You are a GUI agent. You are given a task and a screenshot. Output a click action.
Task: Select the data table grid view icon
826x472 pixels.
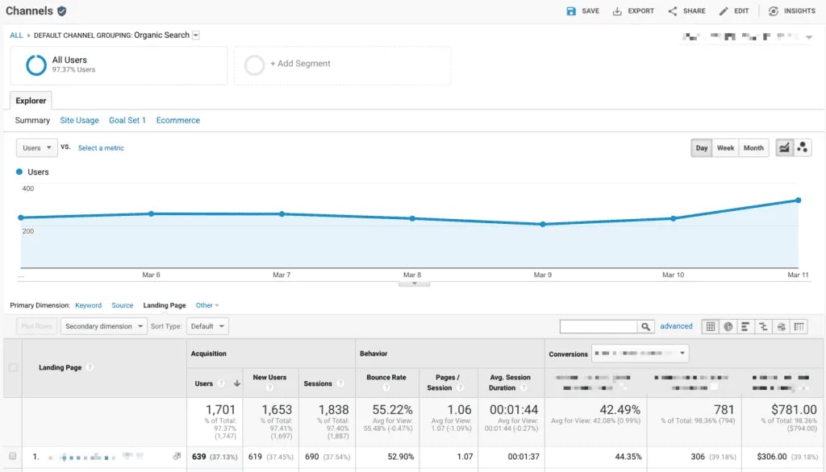(710, 326)
